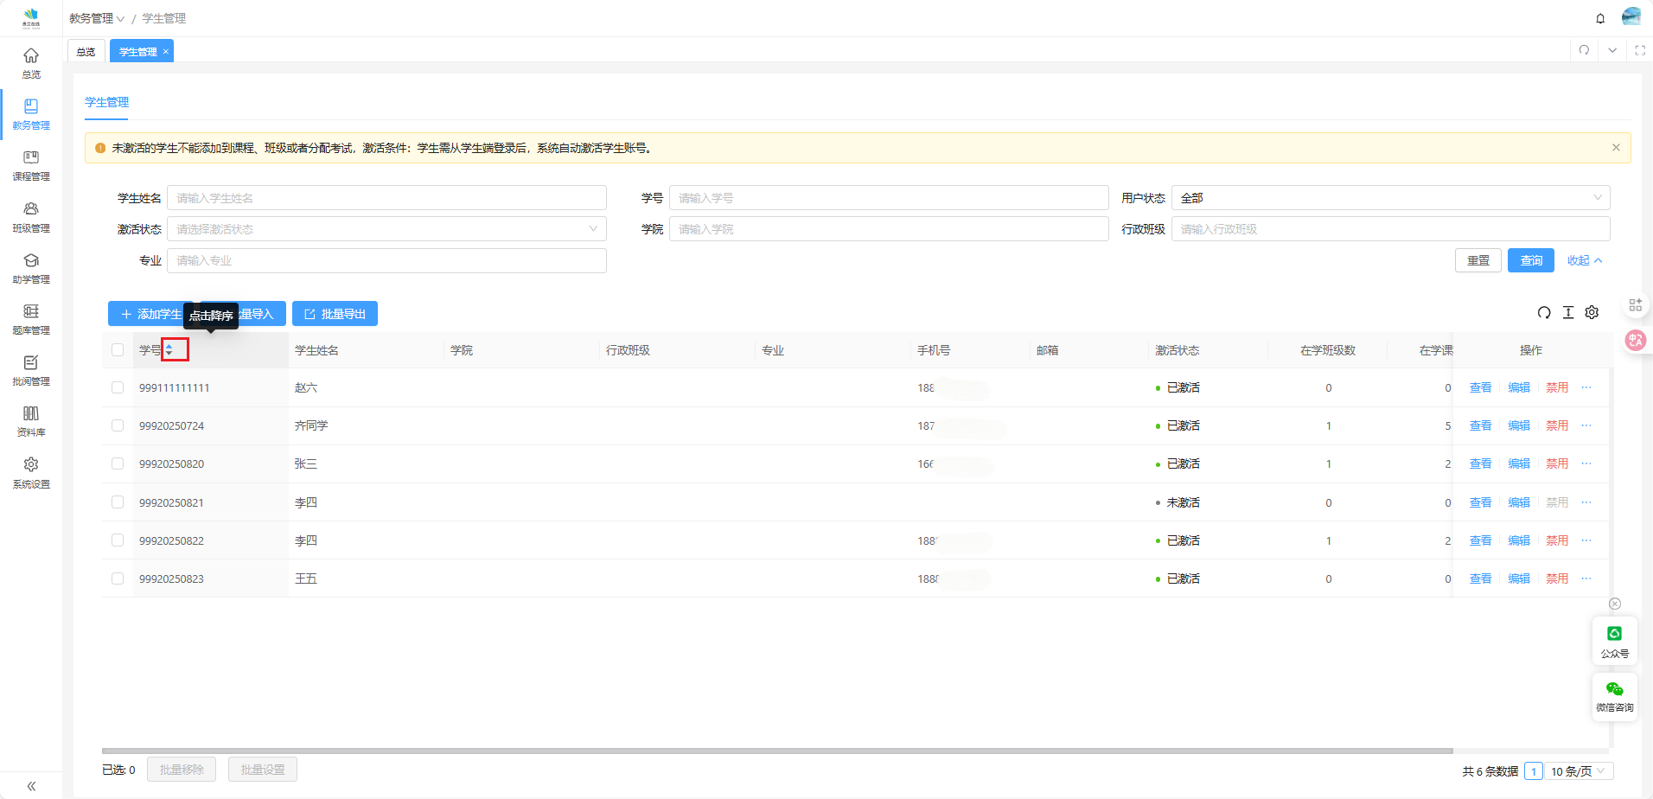
Task: Click the 查询 button
Action: tap(1530, 260)
